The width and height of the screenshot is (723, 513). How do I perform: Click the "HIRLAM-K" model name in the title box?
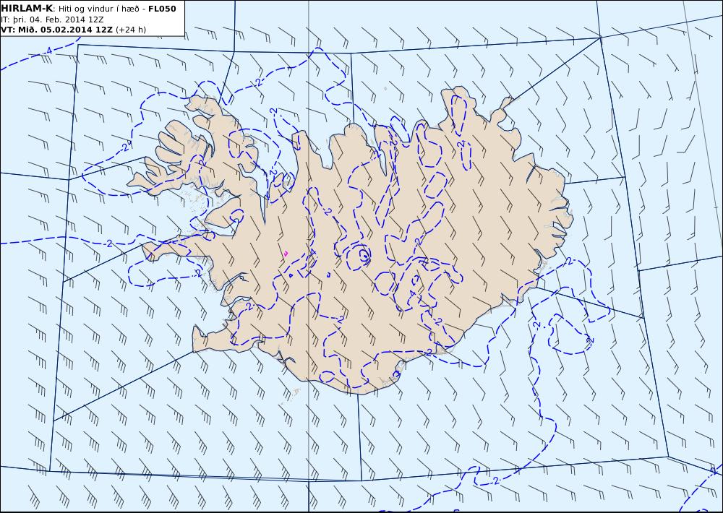pyautogui.click(x=27, y=9)
